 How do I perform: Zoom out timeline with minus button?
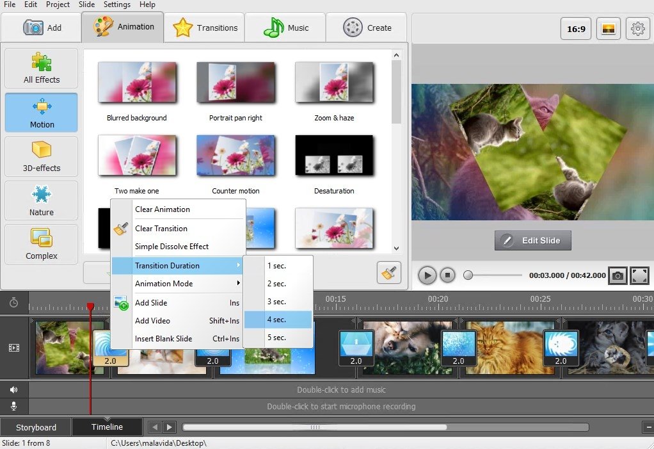pos(648,427)
